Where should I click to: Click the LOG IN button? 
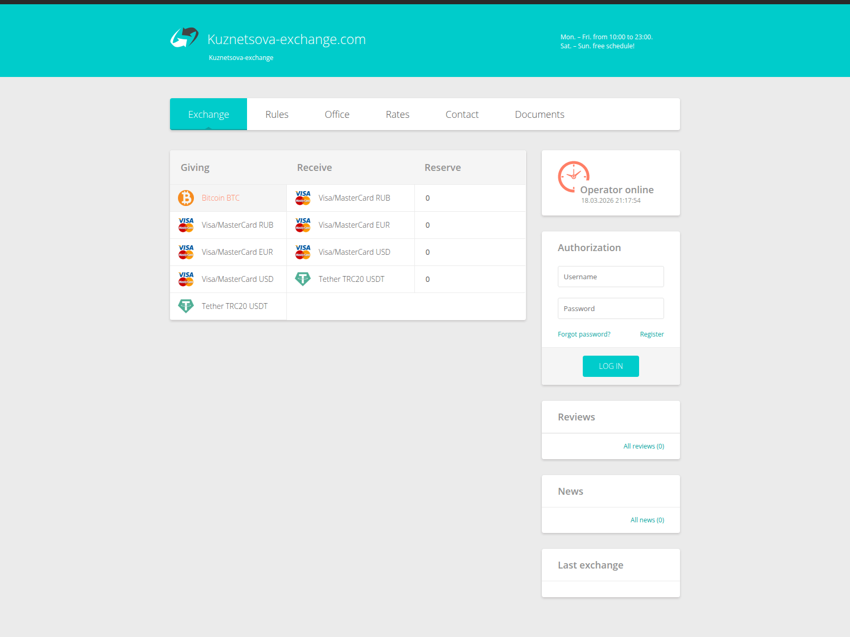[x=611, y=366]
